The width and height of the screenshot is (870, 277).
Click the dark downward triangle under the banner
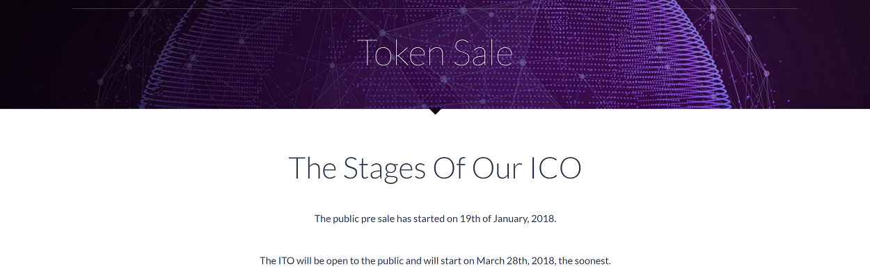pos(435,111)
